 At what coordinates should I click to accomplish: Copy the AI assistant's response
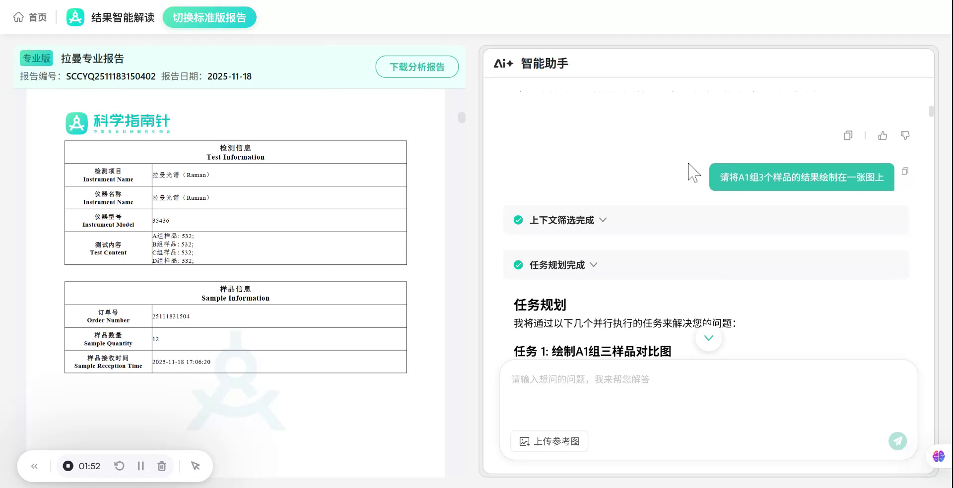tap(847, 135)
